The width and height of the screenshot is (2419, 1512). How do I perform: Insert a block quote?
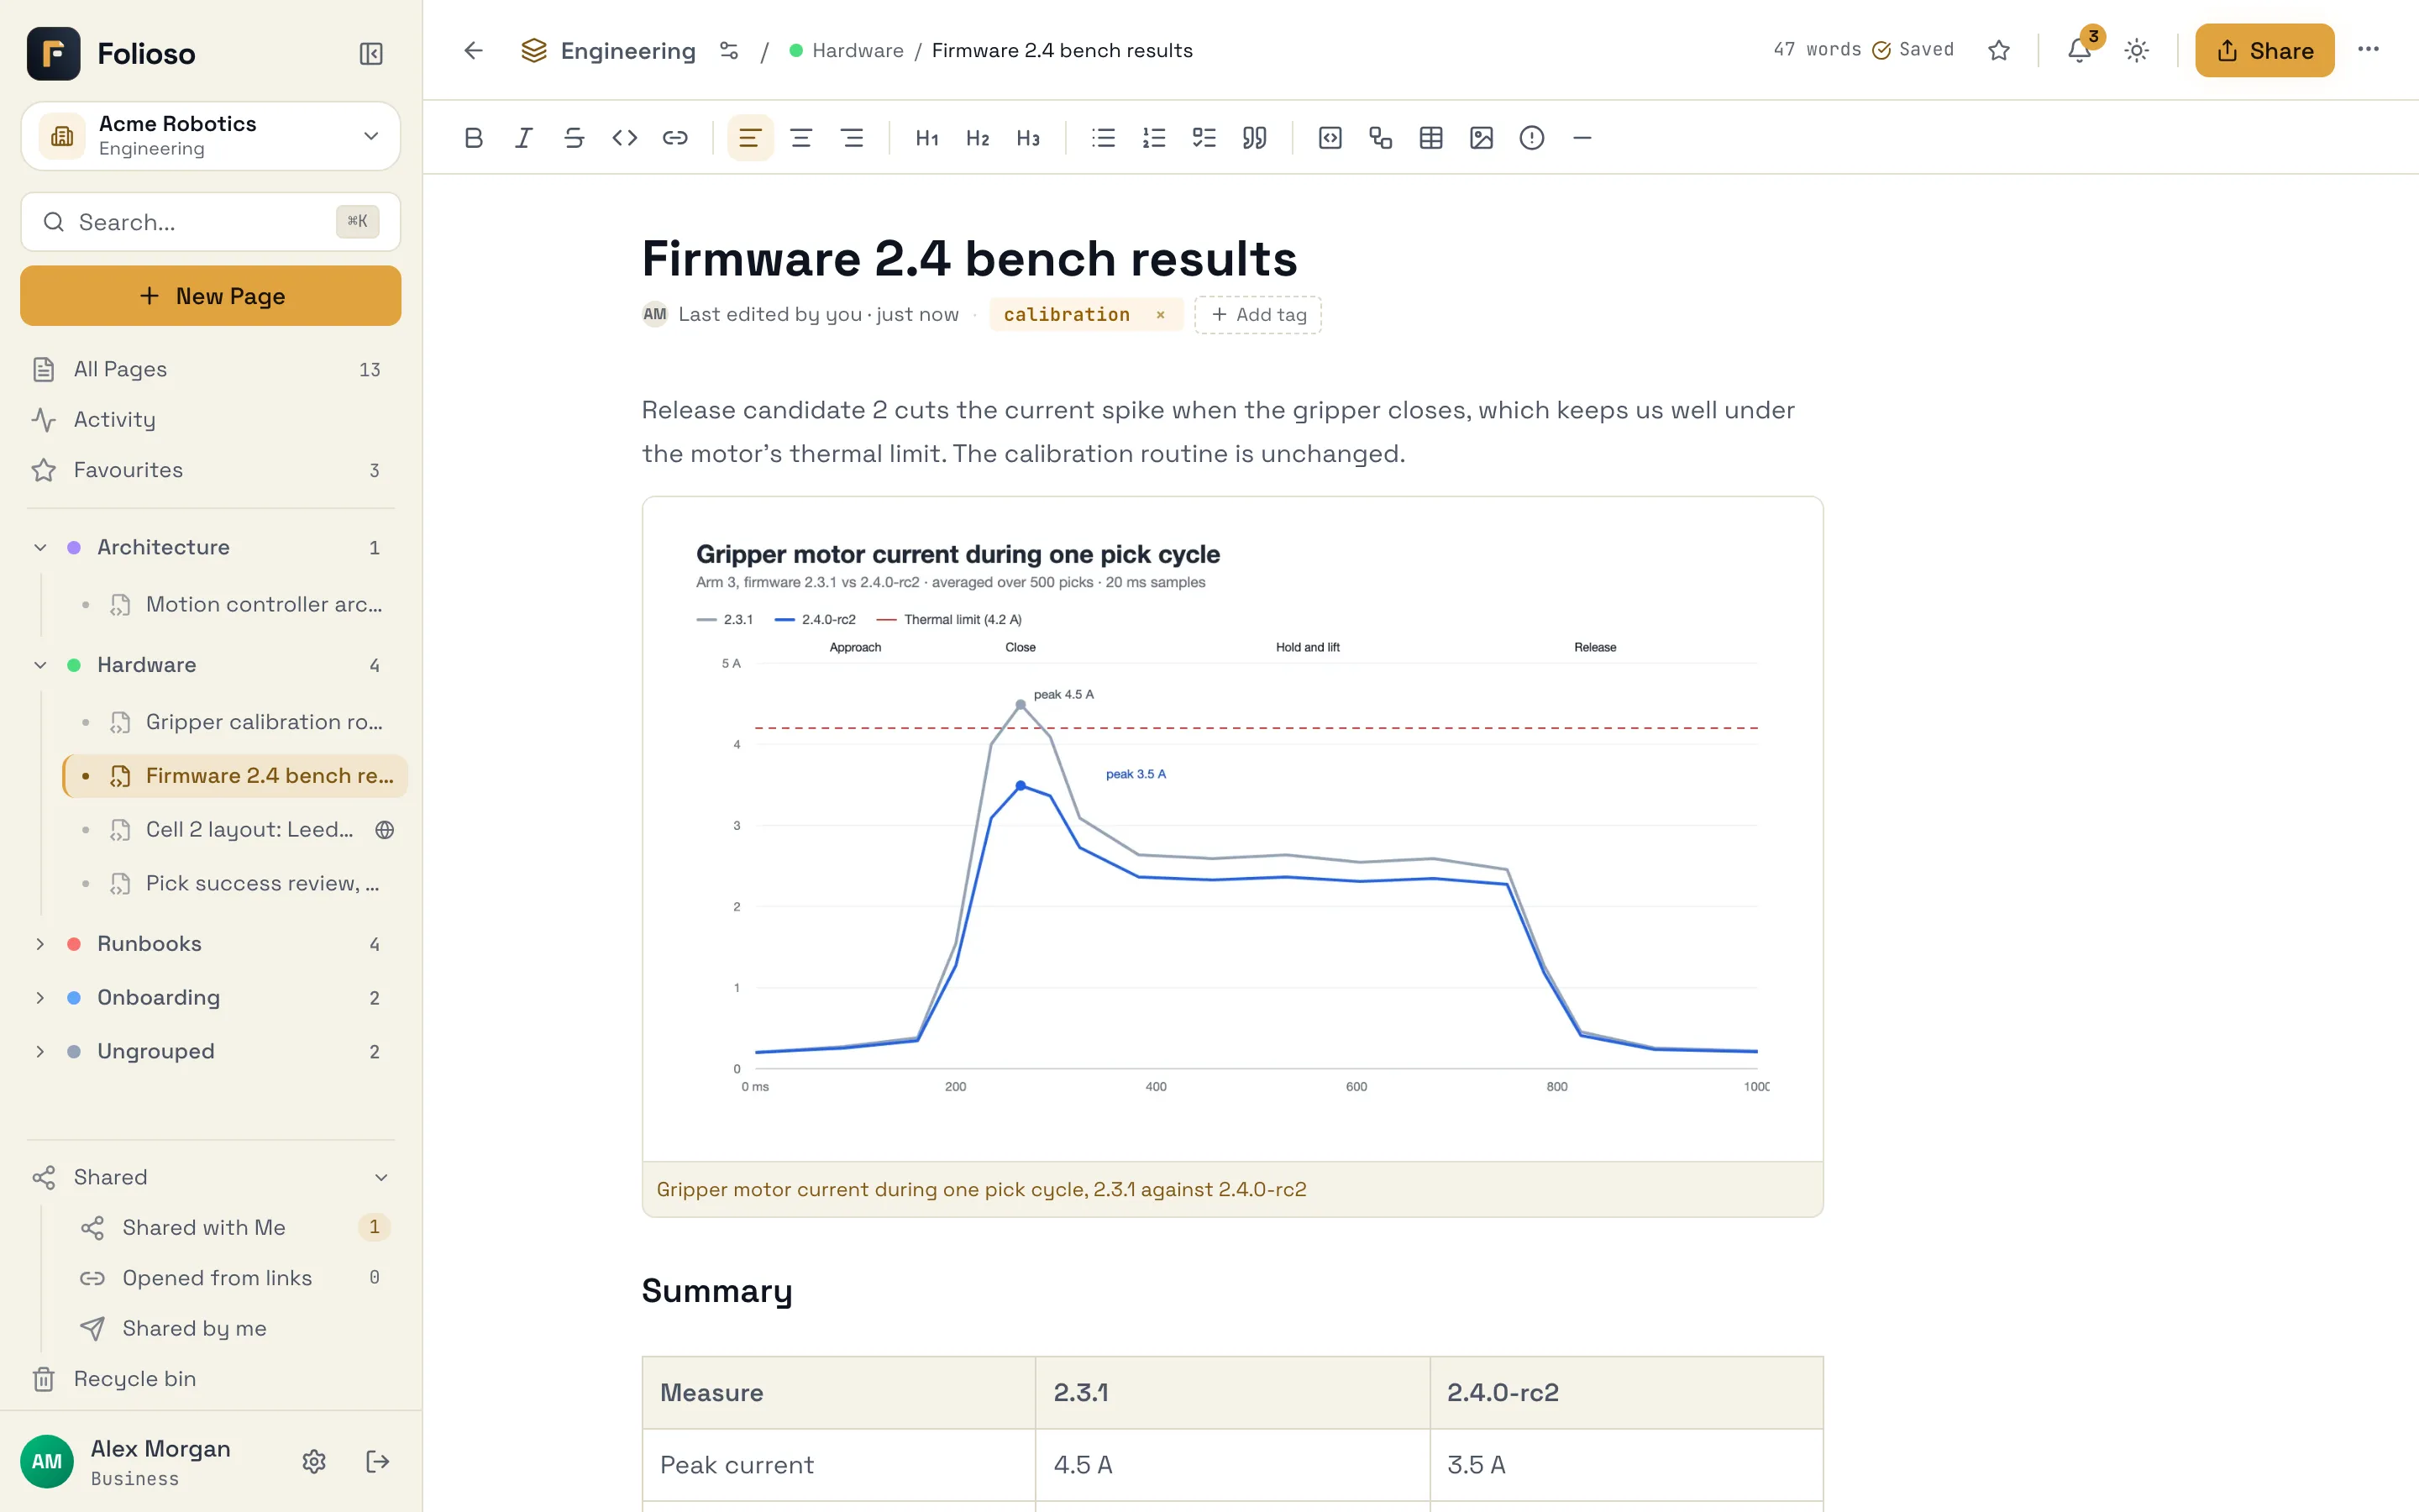1255,138
